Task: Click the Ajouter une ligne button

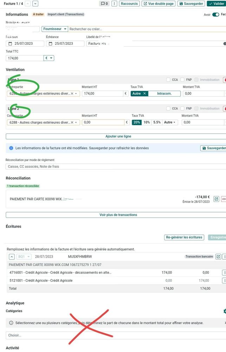Action: pyautogui.click(x=116, y=136)
